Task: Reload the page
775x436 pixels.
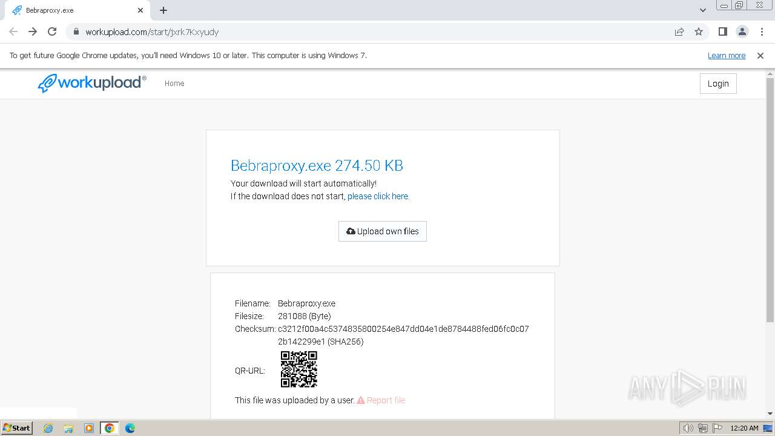Action: point(52,31)
